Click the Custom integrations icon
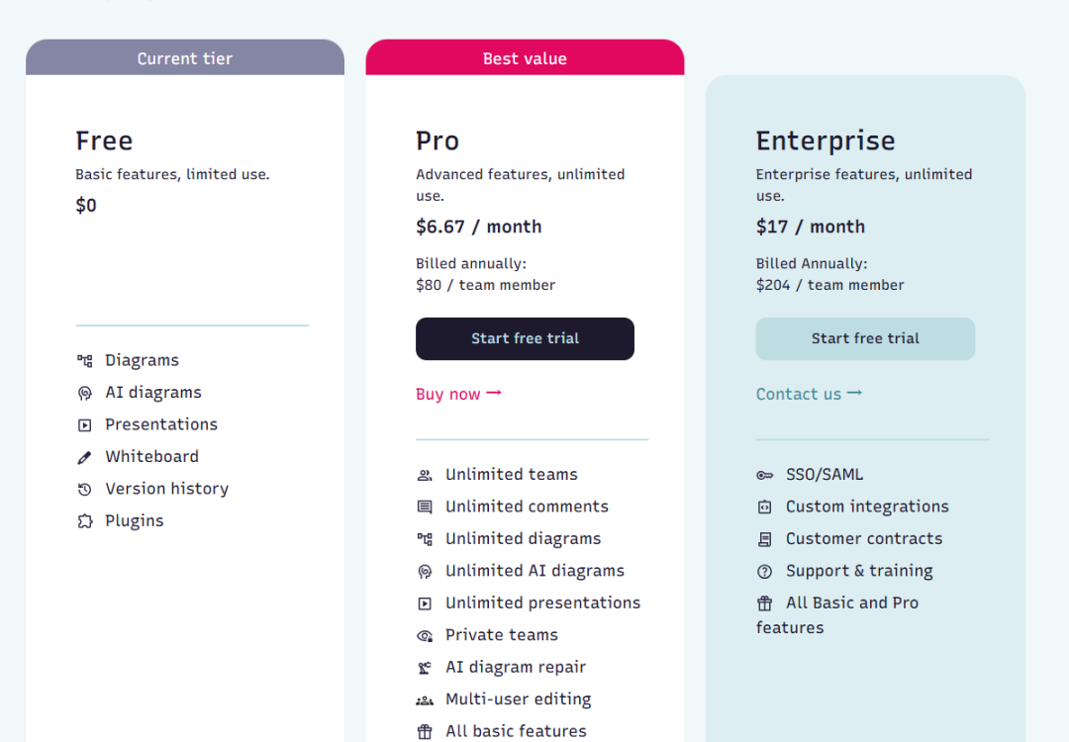 765,507
